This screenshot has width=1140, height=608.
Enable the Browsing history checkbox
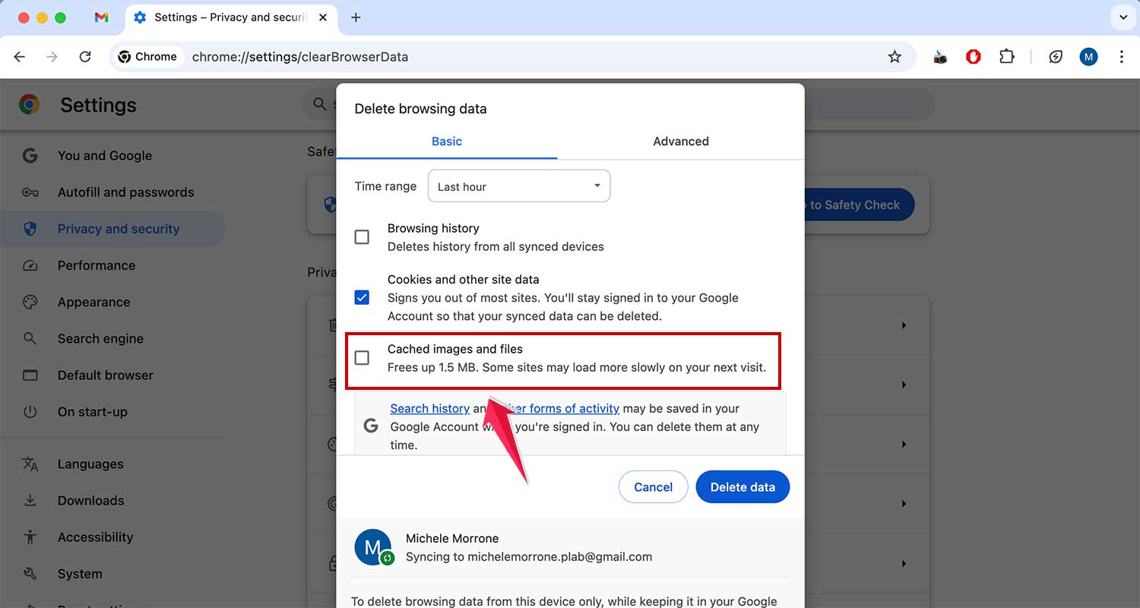pos(362,236)
